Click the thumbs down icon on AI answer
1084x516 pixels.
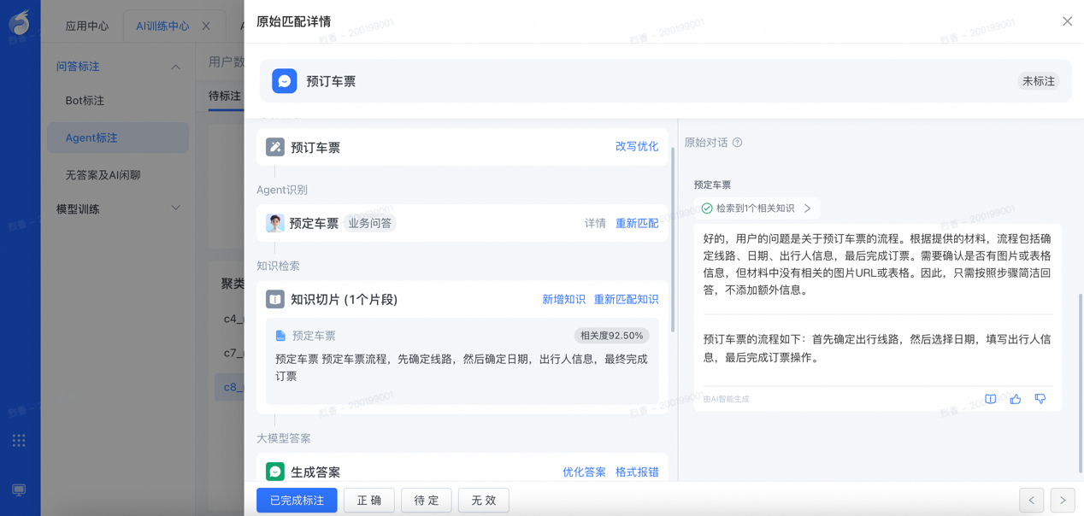1040,399
